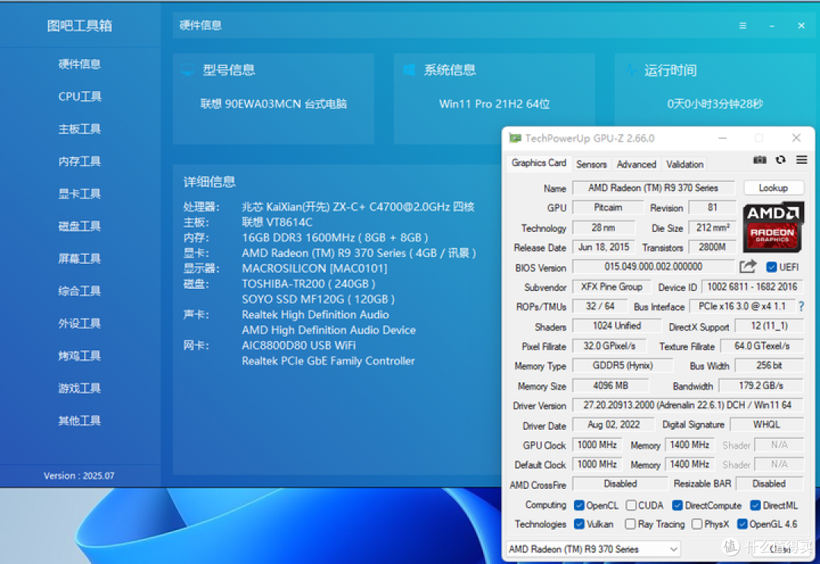Viewport: 820px width, 564px height.
Task: Toggle the OpenGL 4.6 checkbox
Action: (742, 524)
